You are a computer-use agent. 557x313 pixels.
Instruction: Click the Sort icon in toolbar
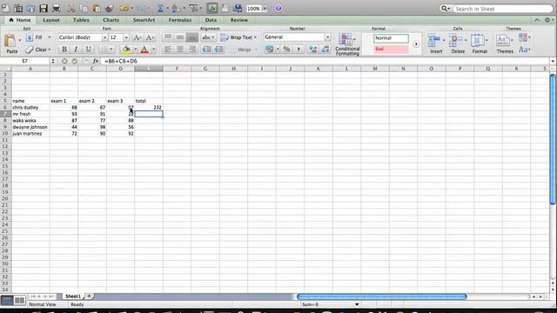(176, 8)
